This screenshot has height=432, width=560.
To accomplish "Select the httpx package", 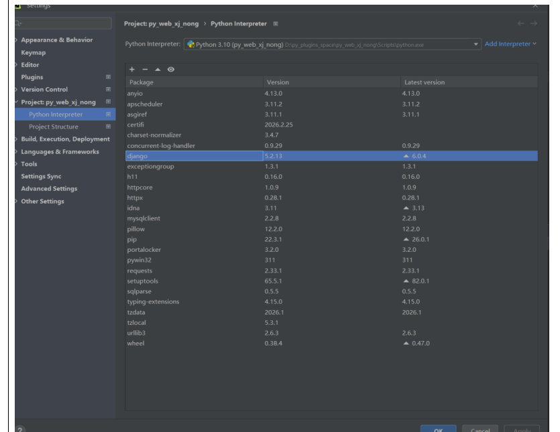I will (331, 198).
